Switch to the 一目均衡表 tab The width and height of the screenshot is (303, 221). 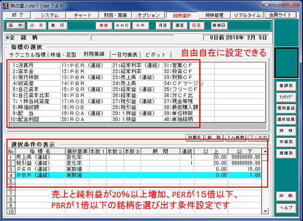coord(126,55)
